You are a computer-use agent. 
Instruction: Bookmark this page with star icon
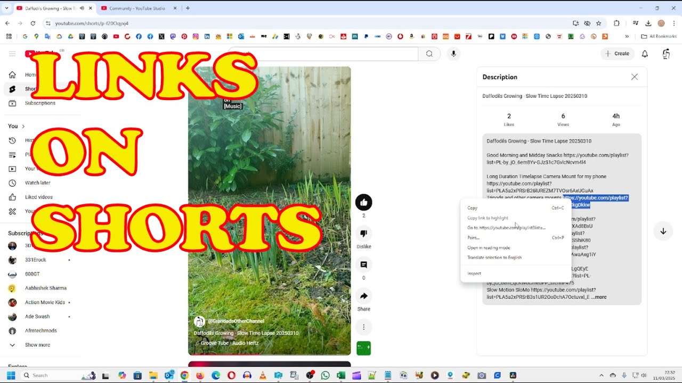pyautogui.click(x=598, y=23)
